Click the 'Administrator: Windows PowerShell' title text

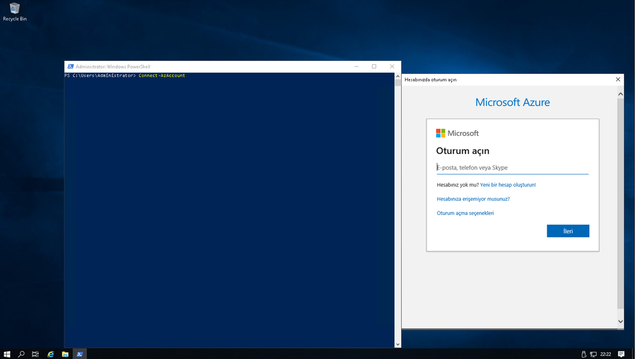click(113, 67)
